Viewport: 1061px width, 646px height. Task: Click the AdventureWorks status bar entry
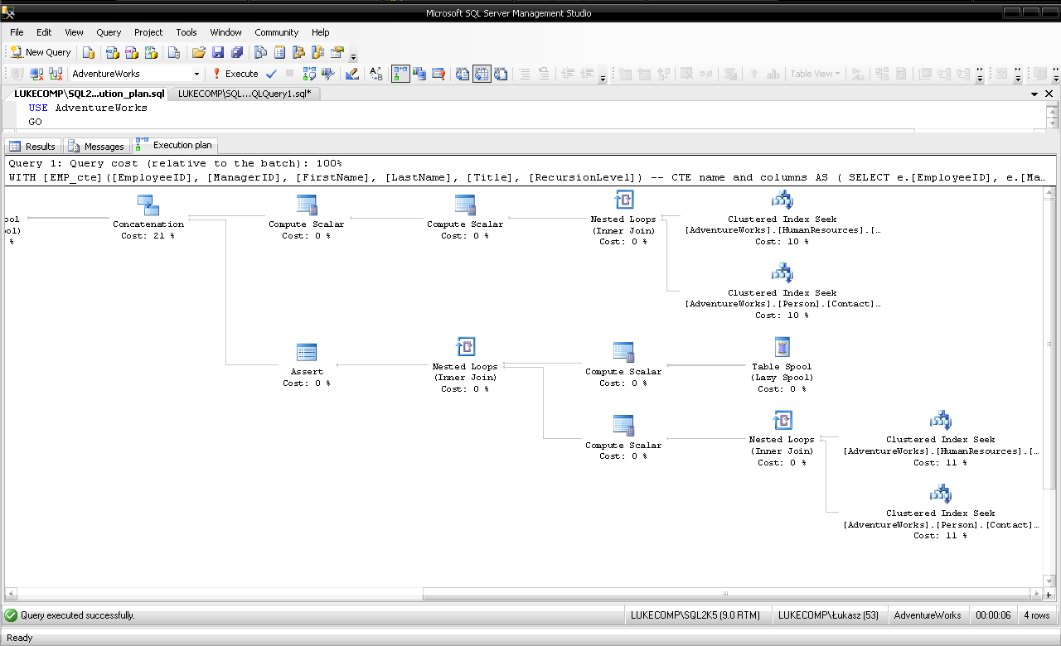[928, 615]
